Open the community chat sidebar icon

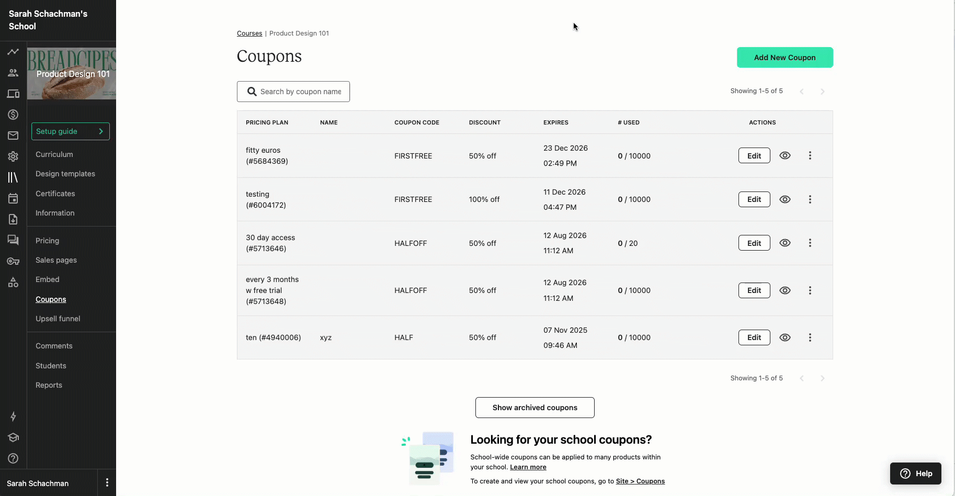tap(13, 240)
